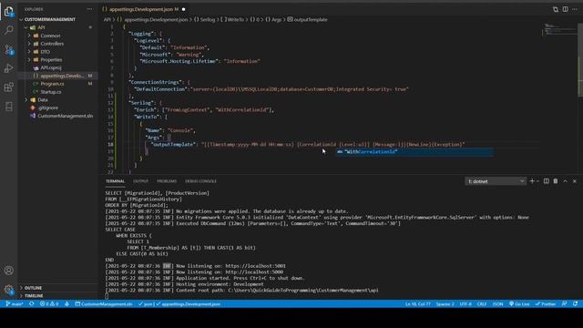The height and width of the screenshot is (328, 583).
Task: Change end of line sequence CRLF
Action: click(482, 303)
